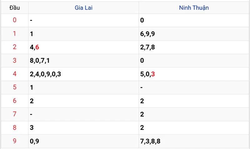Click Ninh Thuận cell showing 6,9,9
250x149 pixels.
click(147, 34)
